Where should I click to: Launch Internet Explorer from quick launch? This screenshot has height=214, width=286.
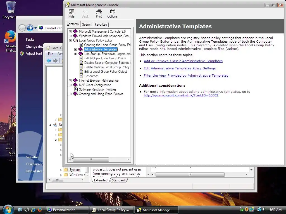pos(33,210)
